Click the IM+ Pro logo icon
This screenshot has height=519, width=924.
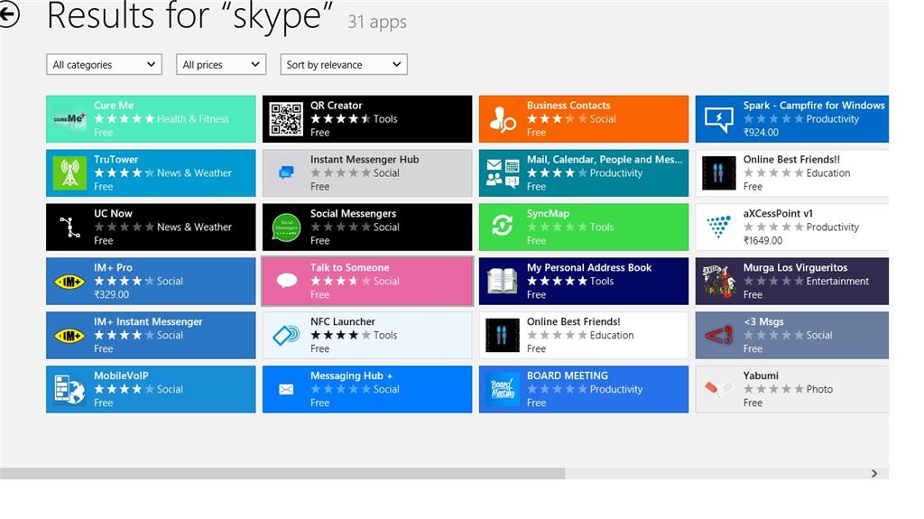click(x=69, y=282)
